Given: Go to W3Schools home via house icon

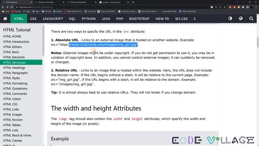Looking at the screenshot, I should pyautogui.click(x=5, y=19).
